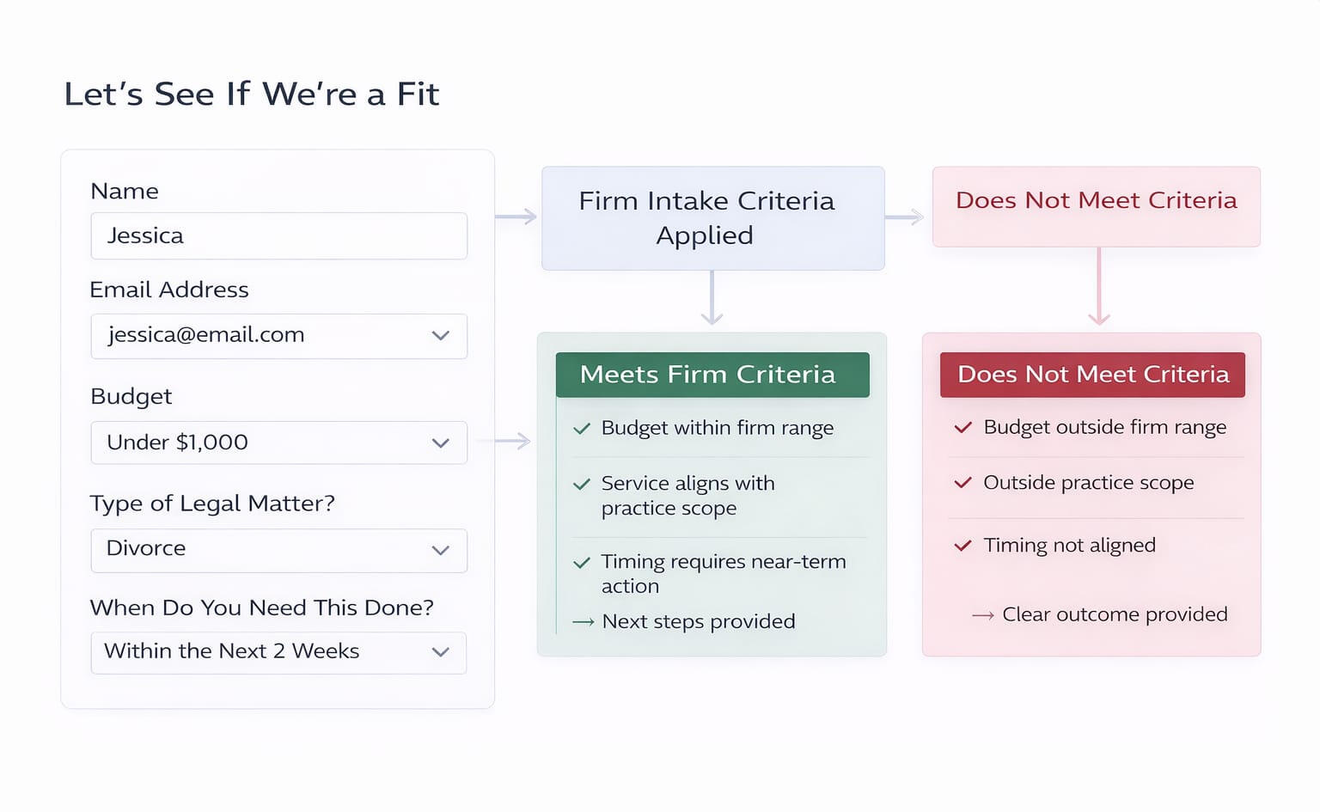Click checkmark next to Timing requires near-term action

(582, 563)
